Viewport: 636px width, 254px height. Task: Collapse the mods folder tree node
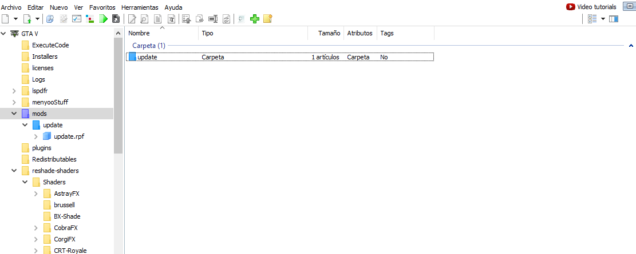[14, 114]
